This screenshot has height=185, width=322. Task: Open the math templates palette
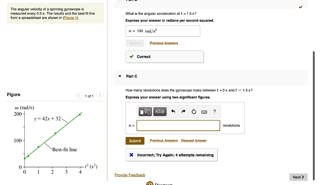coord(146,112)
